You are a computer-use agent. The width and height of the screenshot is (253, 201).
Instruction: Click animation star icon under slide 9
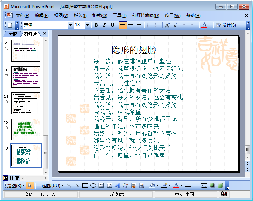click(6, 49)
